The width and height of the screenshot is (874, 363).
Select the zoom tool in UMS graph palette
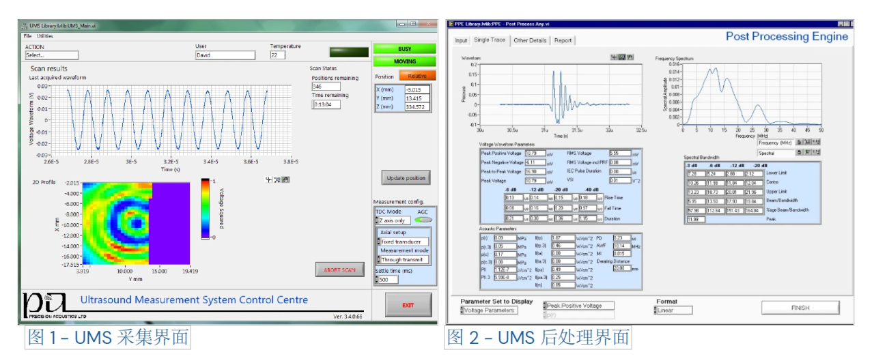click(x=277, y=179)
